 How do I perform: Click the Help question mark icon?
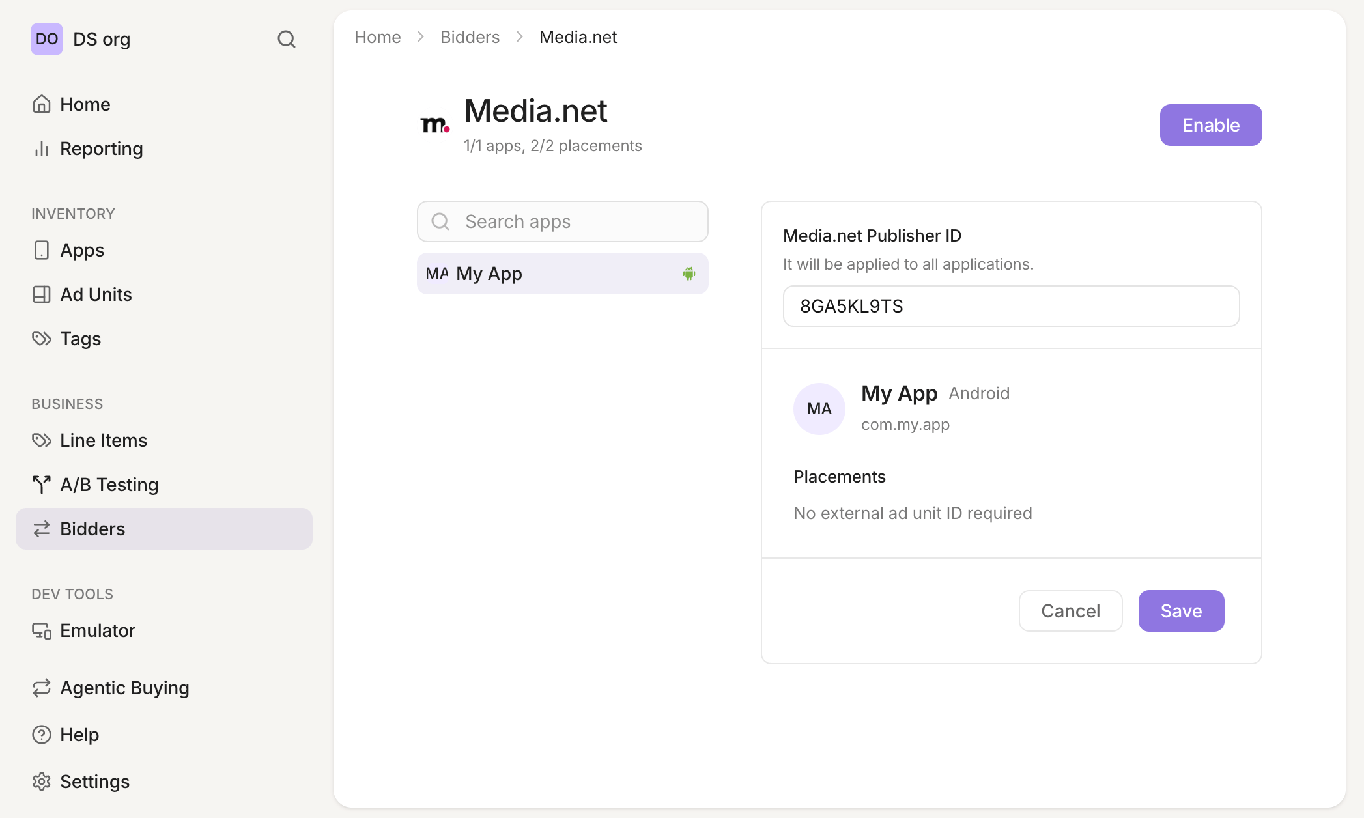pos(42,735)
